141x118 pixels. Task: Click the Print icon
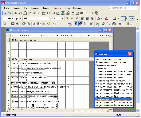tap(24, 24)
